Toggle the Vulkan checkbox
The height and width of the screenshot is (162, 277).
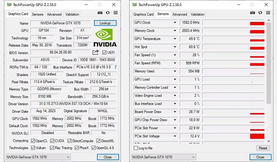[x=33, y=148]
